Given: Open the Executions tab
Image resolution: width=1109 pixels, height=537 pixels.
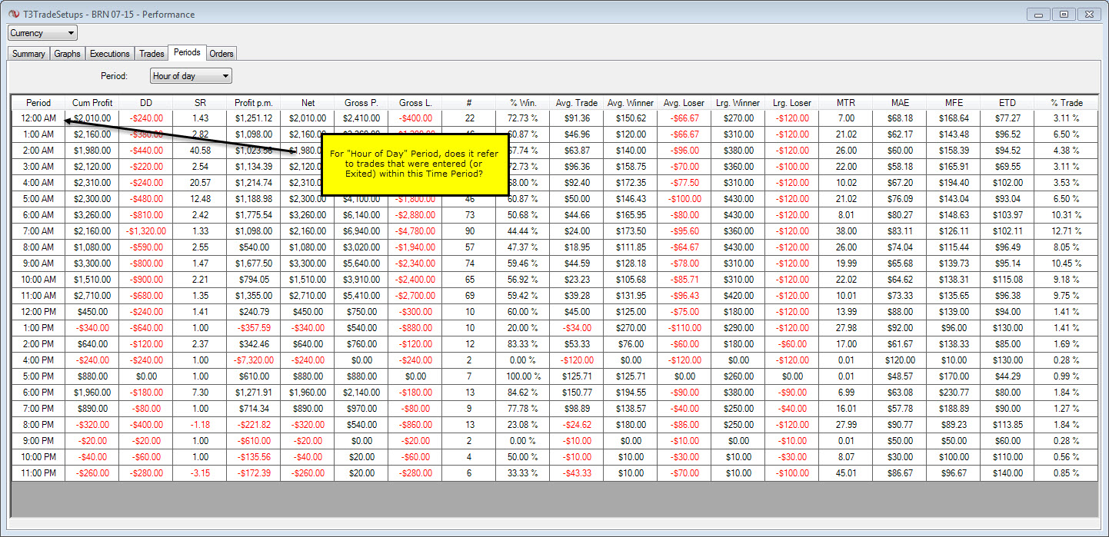Looking at the screenshot, I should click(x=110, y=54).
